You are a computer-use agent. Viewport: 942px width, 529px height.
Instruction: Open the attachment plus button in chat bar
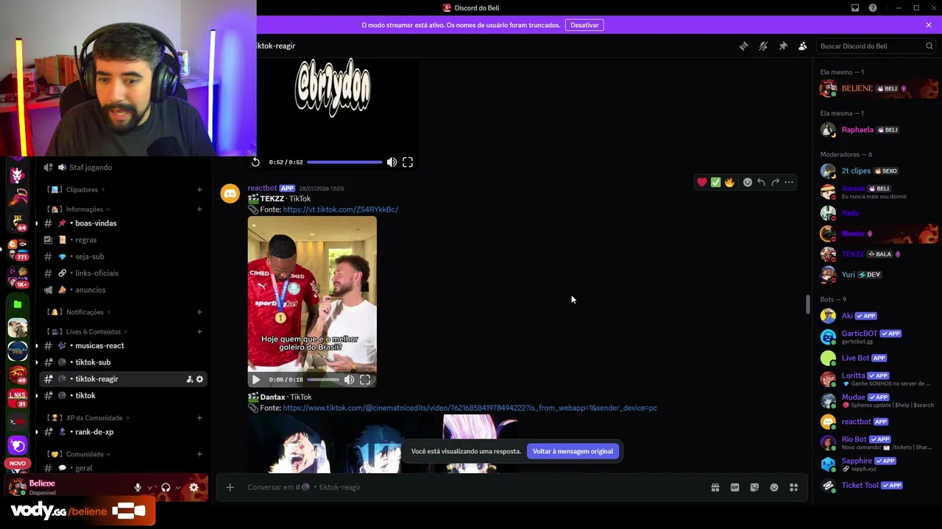click(x=230, y=487)
